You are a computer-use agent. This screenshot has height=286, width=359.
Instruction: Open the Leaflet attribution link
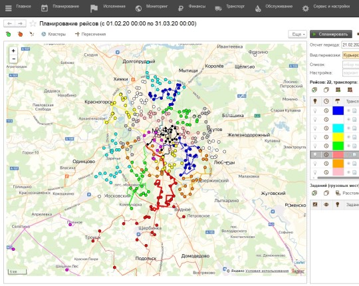point(300,263)
